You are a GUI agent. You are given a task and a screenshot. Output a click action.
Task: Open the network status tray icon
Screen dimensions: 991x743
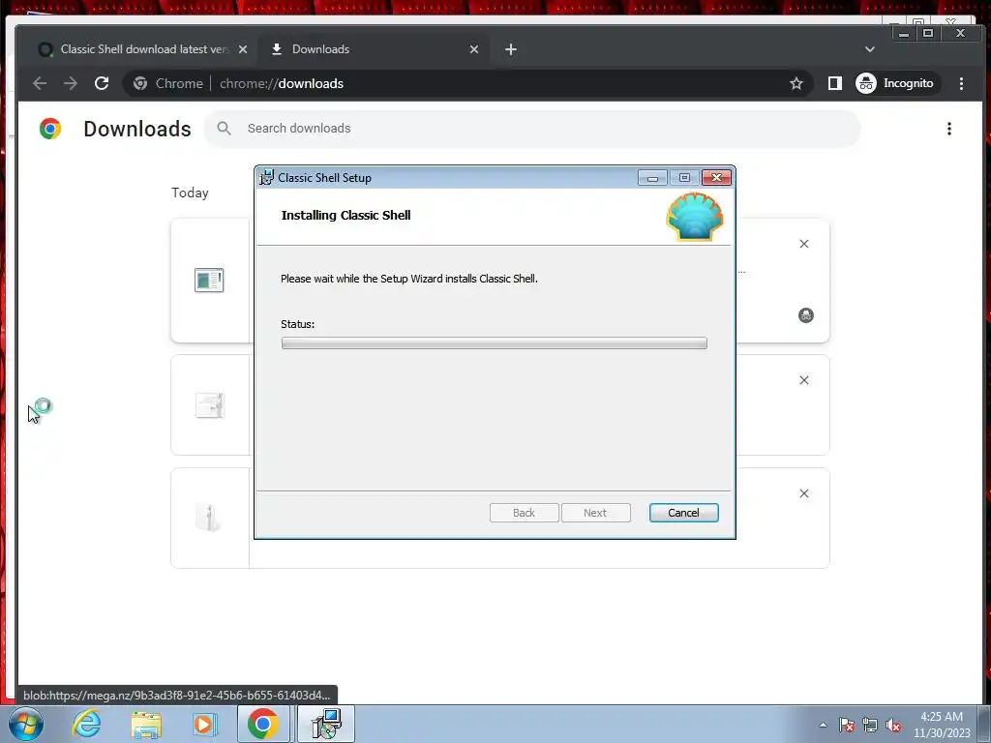click(x=870, y=725)
